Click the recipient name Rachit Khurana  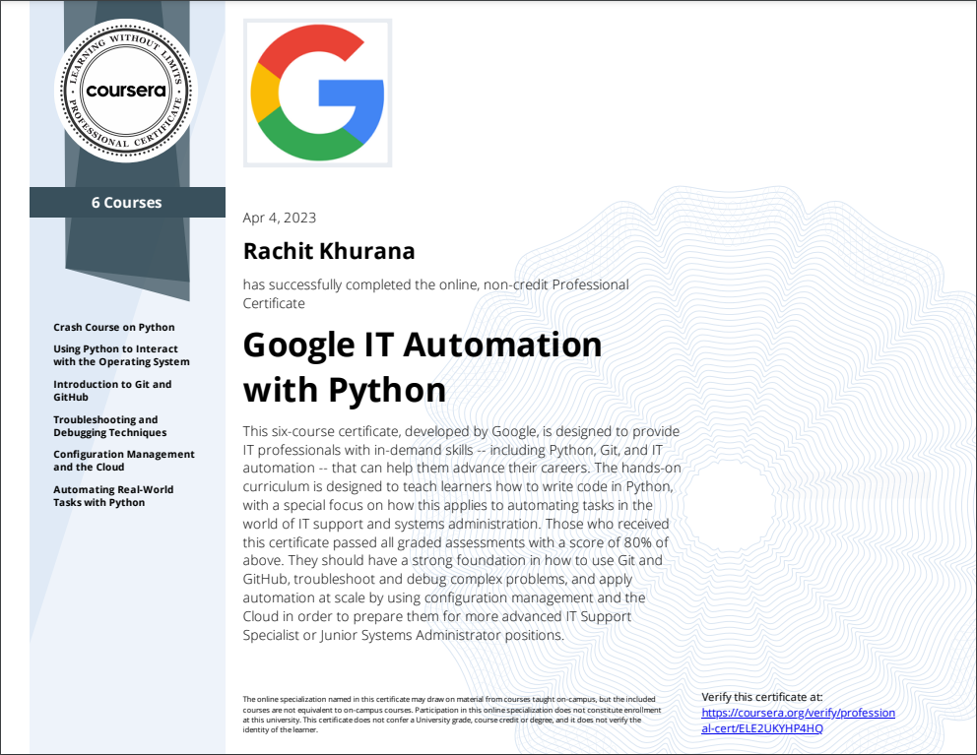tap(329, 251)
